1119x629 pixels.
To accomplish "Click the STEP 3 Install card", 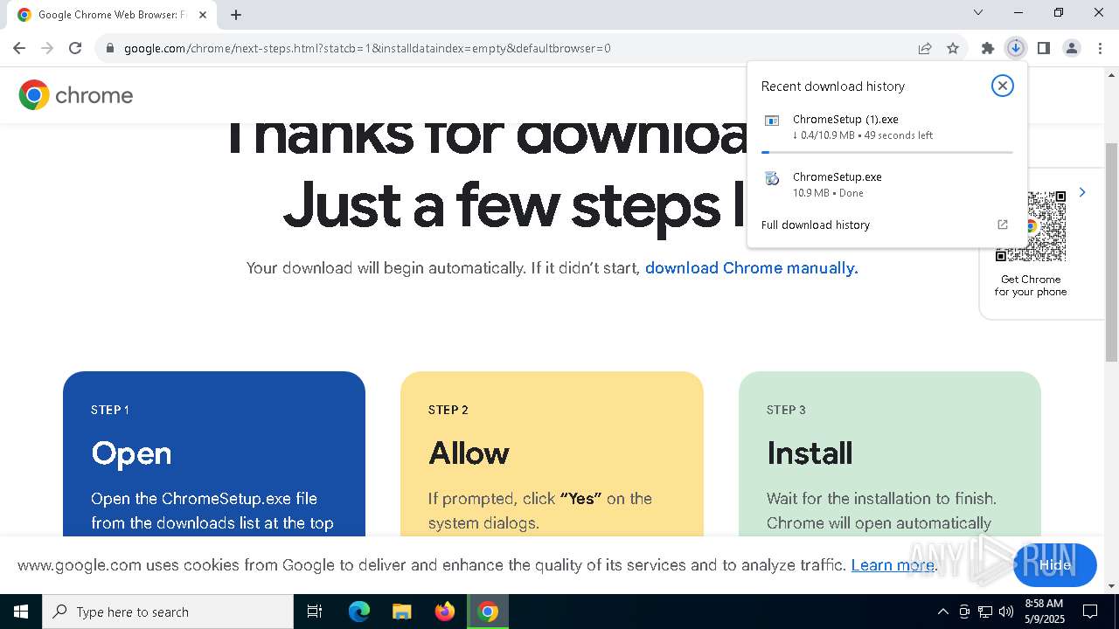I will 890,453.
